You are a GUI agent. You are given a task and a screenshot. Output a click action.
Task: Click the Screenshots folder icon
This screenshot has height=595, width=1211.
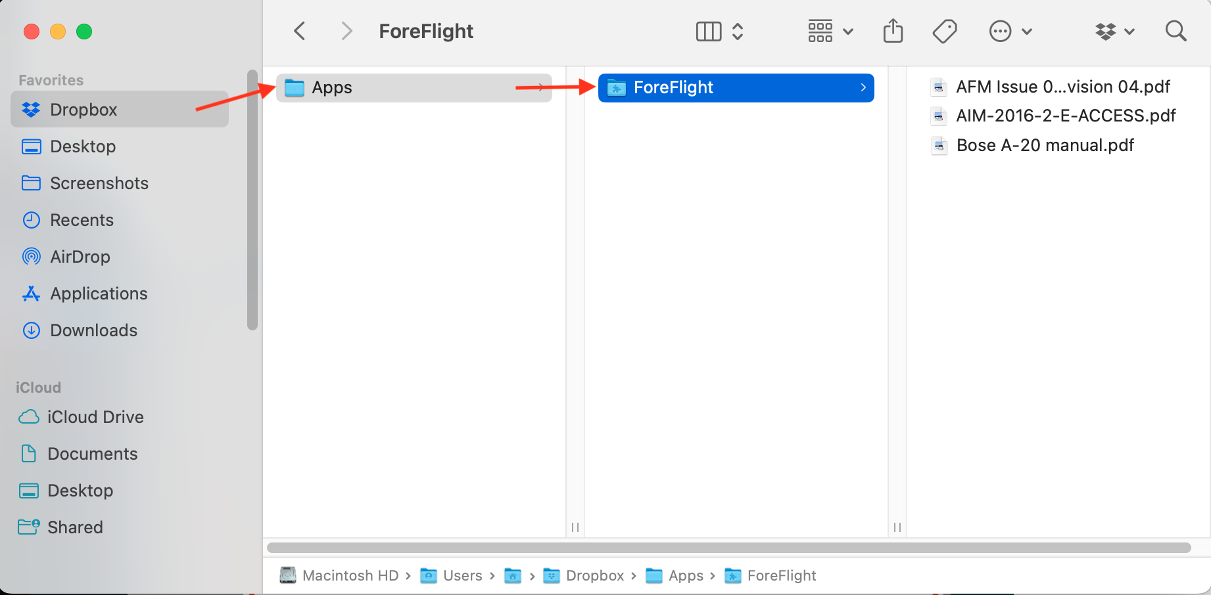(x=31, y=183)
